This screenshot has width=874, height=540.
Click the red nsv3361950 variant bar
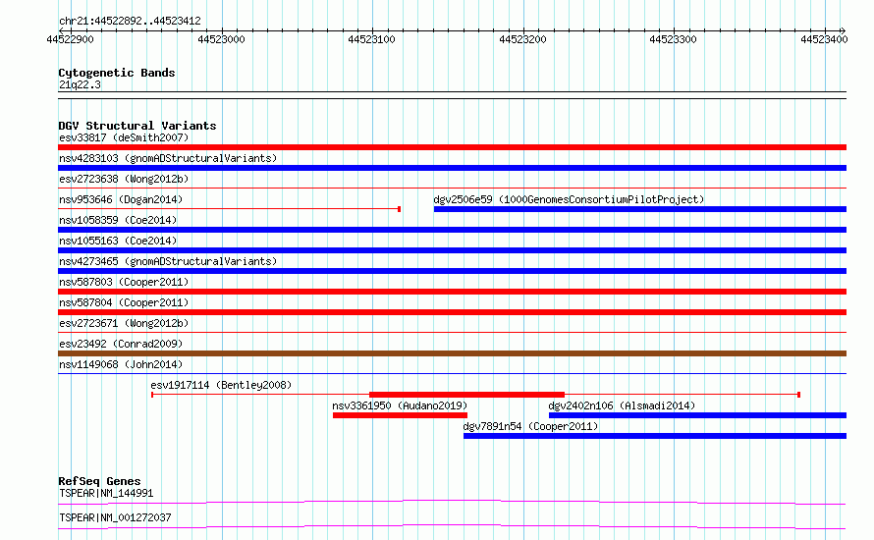coord(400,415)
